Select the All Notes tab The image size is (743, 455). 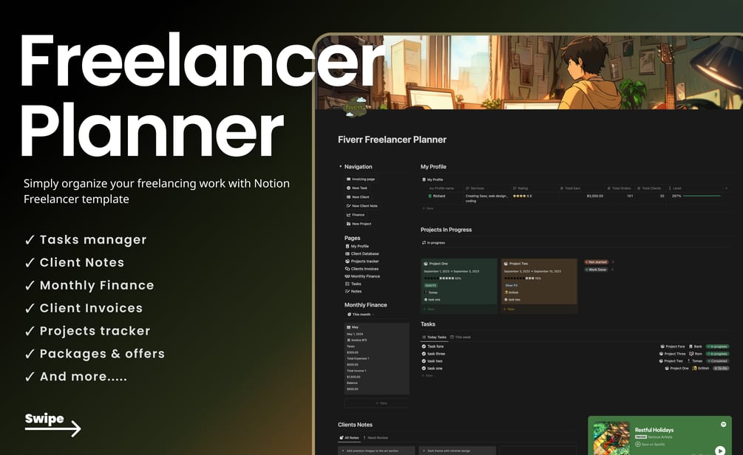click(349, 438)
